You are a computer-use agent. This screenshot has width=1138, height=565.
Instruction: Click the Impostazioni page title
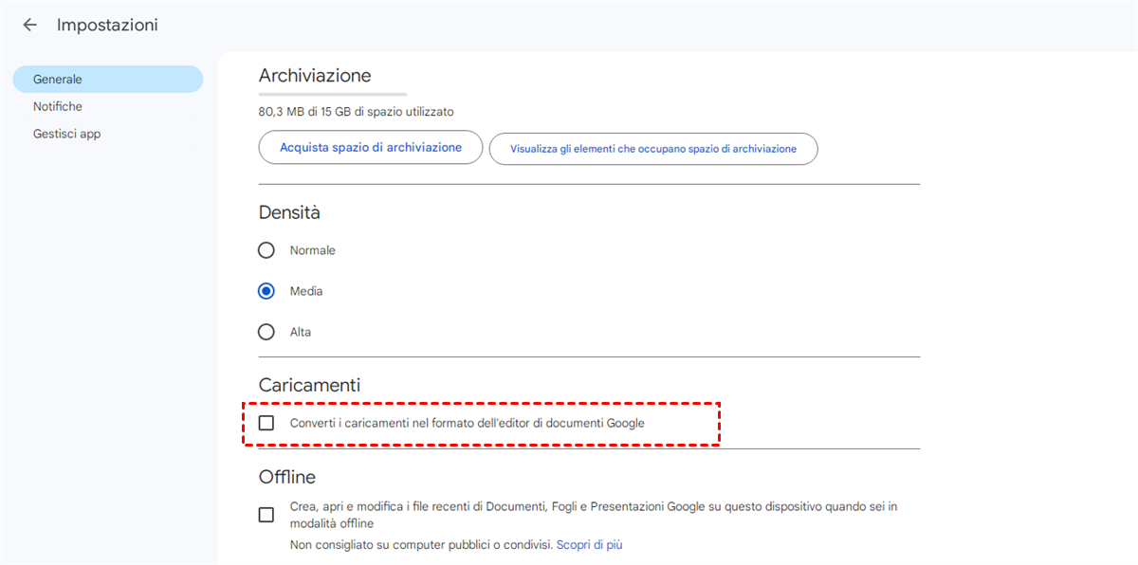pos(107,25)
